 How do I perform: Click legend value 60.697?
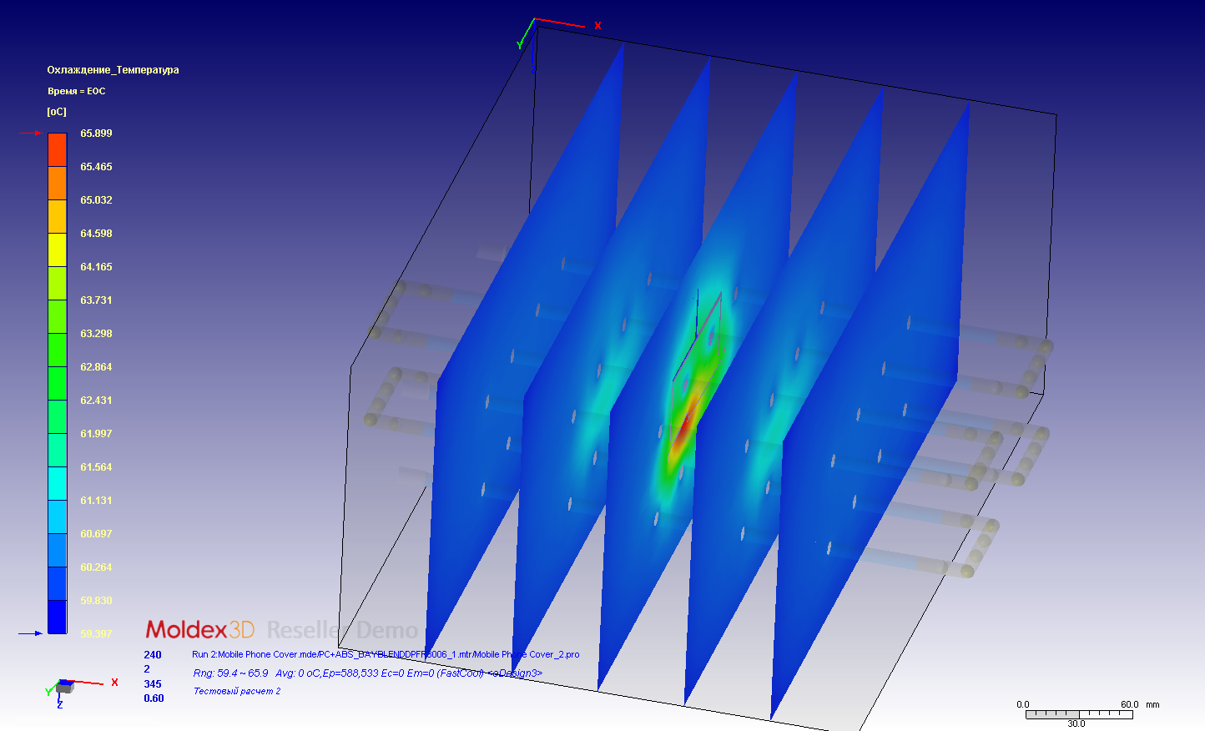[x=96, y=534]
